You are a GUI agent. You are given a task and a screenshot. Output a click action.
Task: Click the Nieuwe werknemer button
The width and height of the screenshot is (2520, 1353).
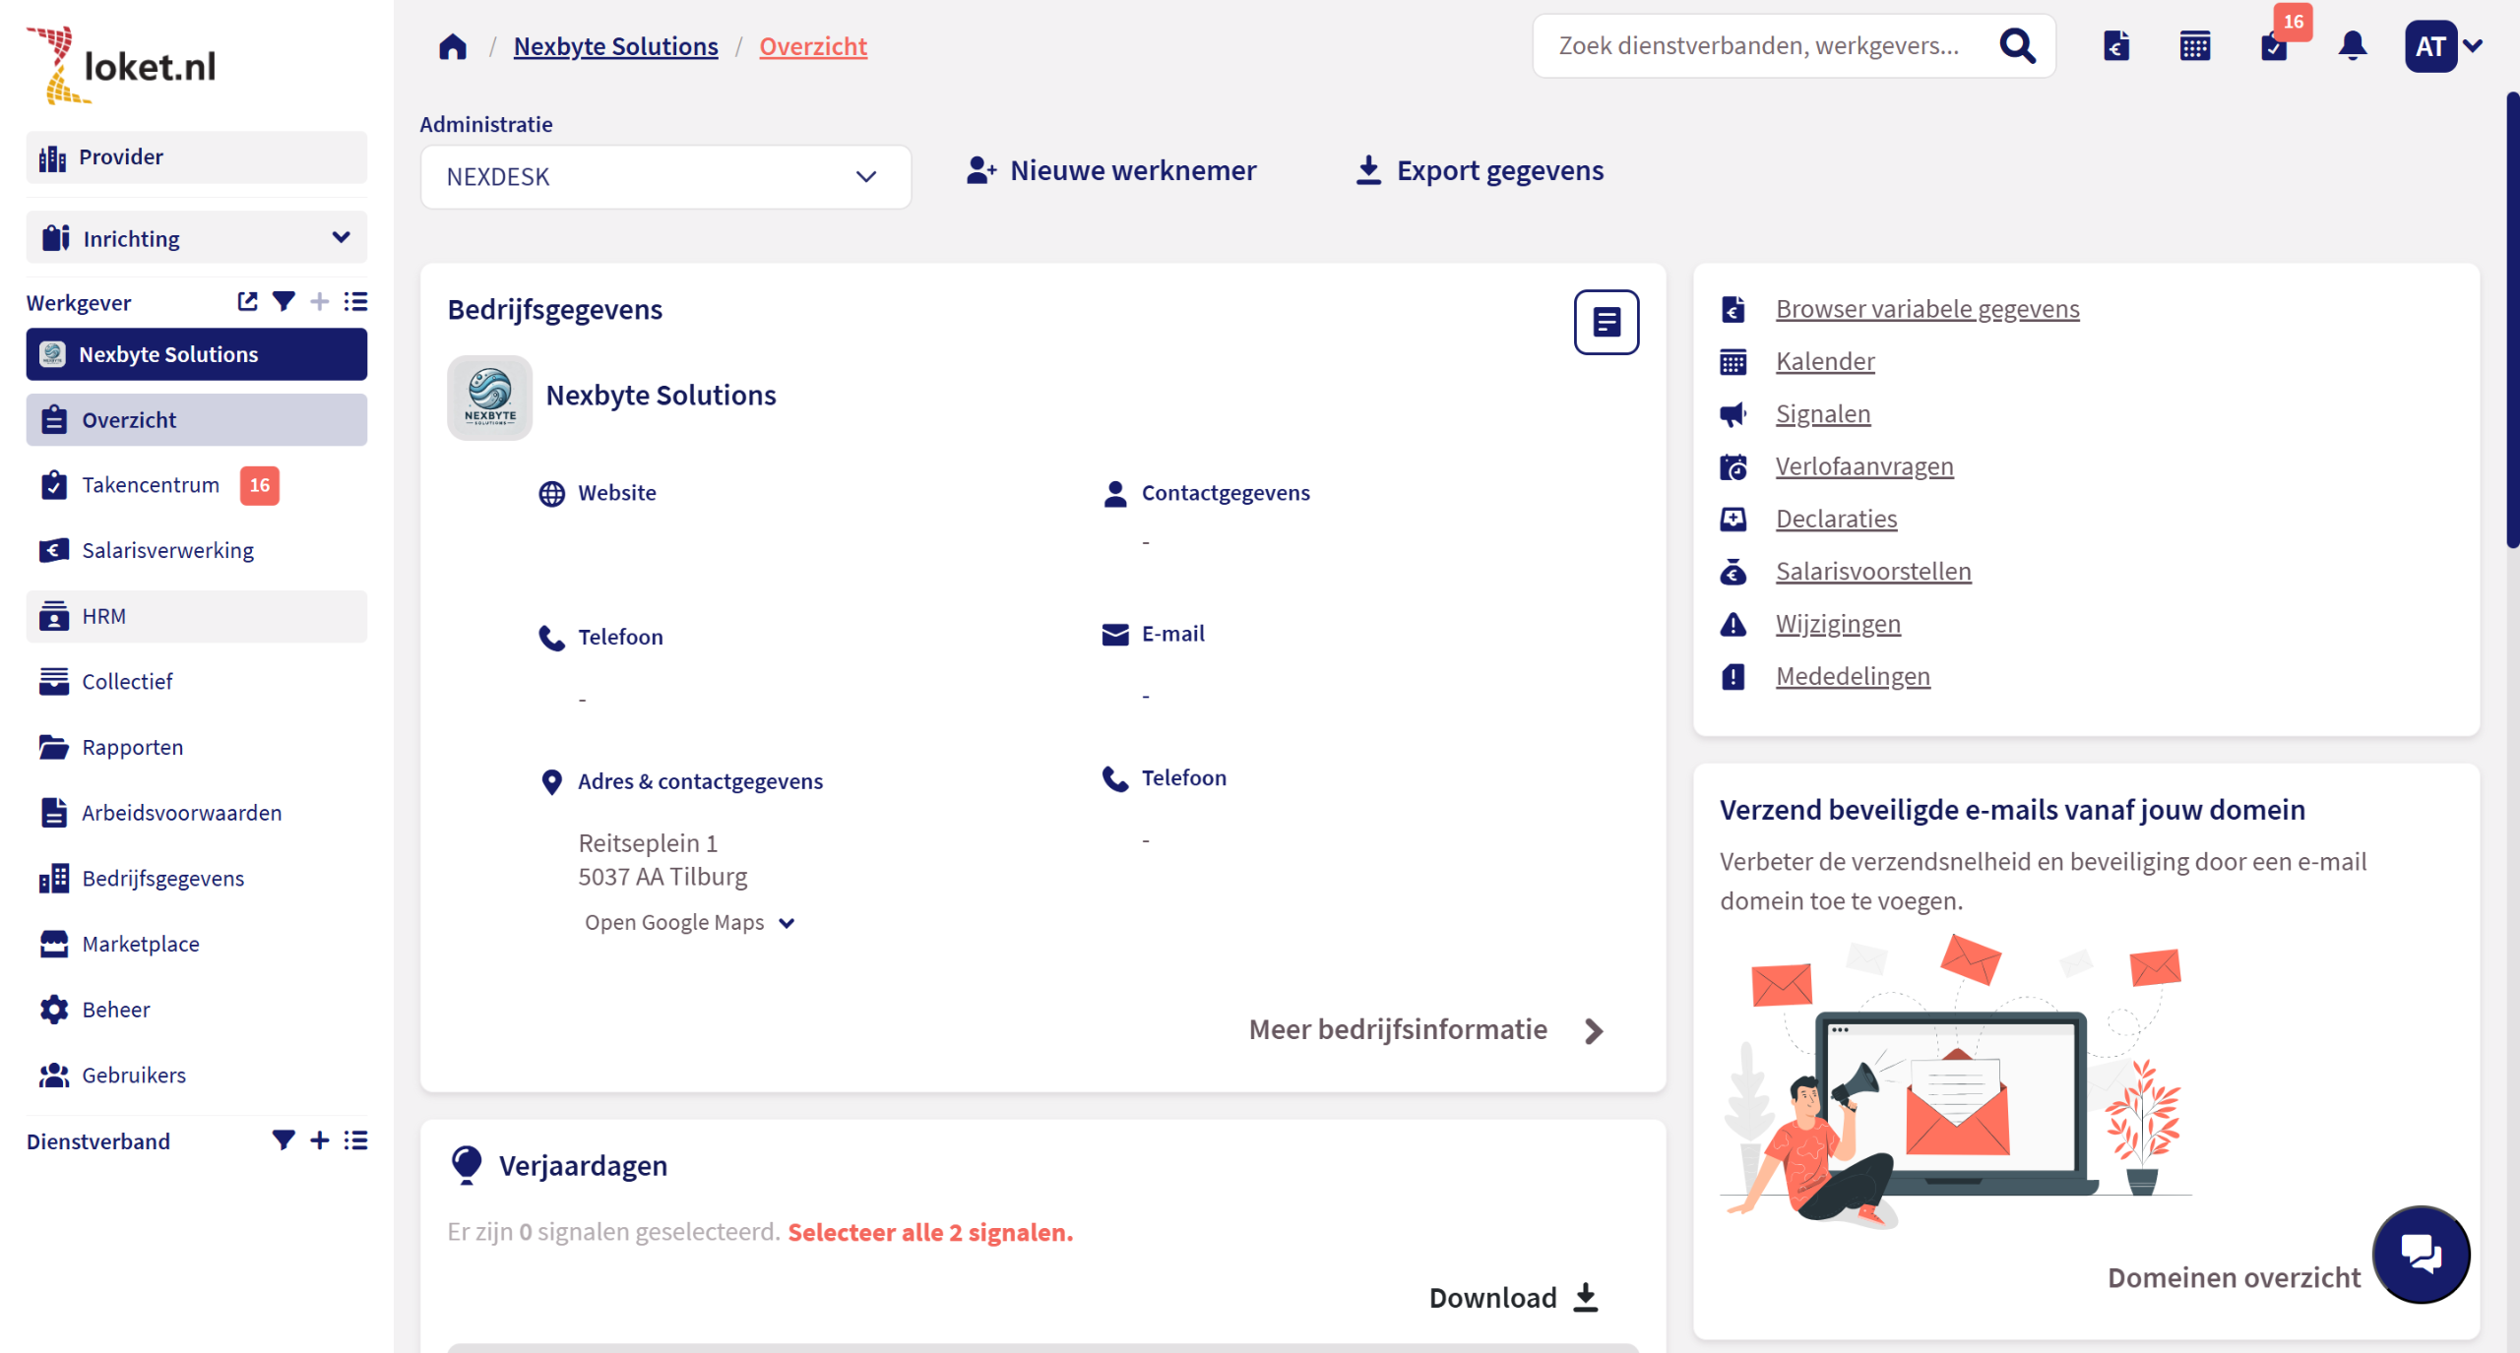point(1111,171)
